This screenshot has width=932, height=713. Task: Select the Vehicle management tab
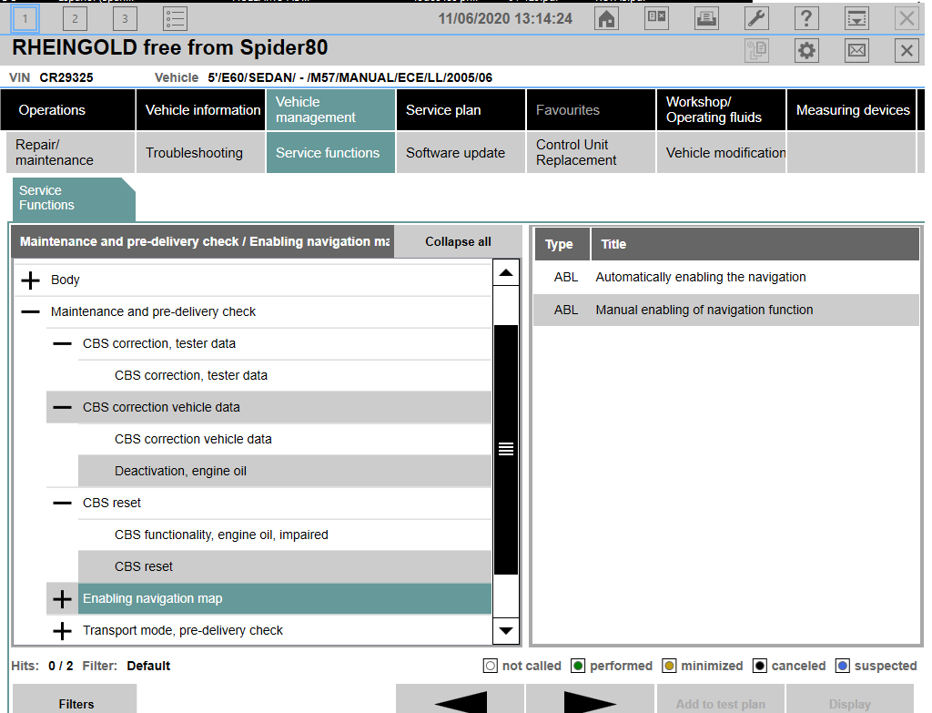click(x=330, y=110)
